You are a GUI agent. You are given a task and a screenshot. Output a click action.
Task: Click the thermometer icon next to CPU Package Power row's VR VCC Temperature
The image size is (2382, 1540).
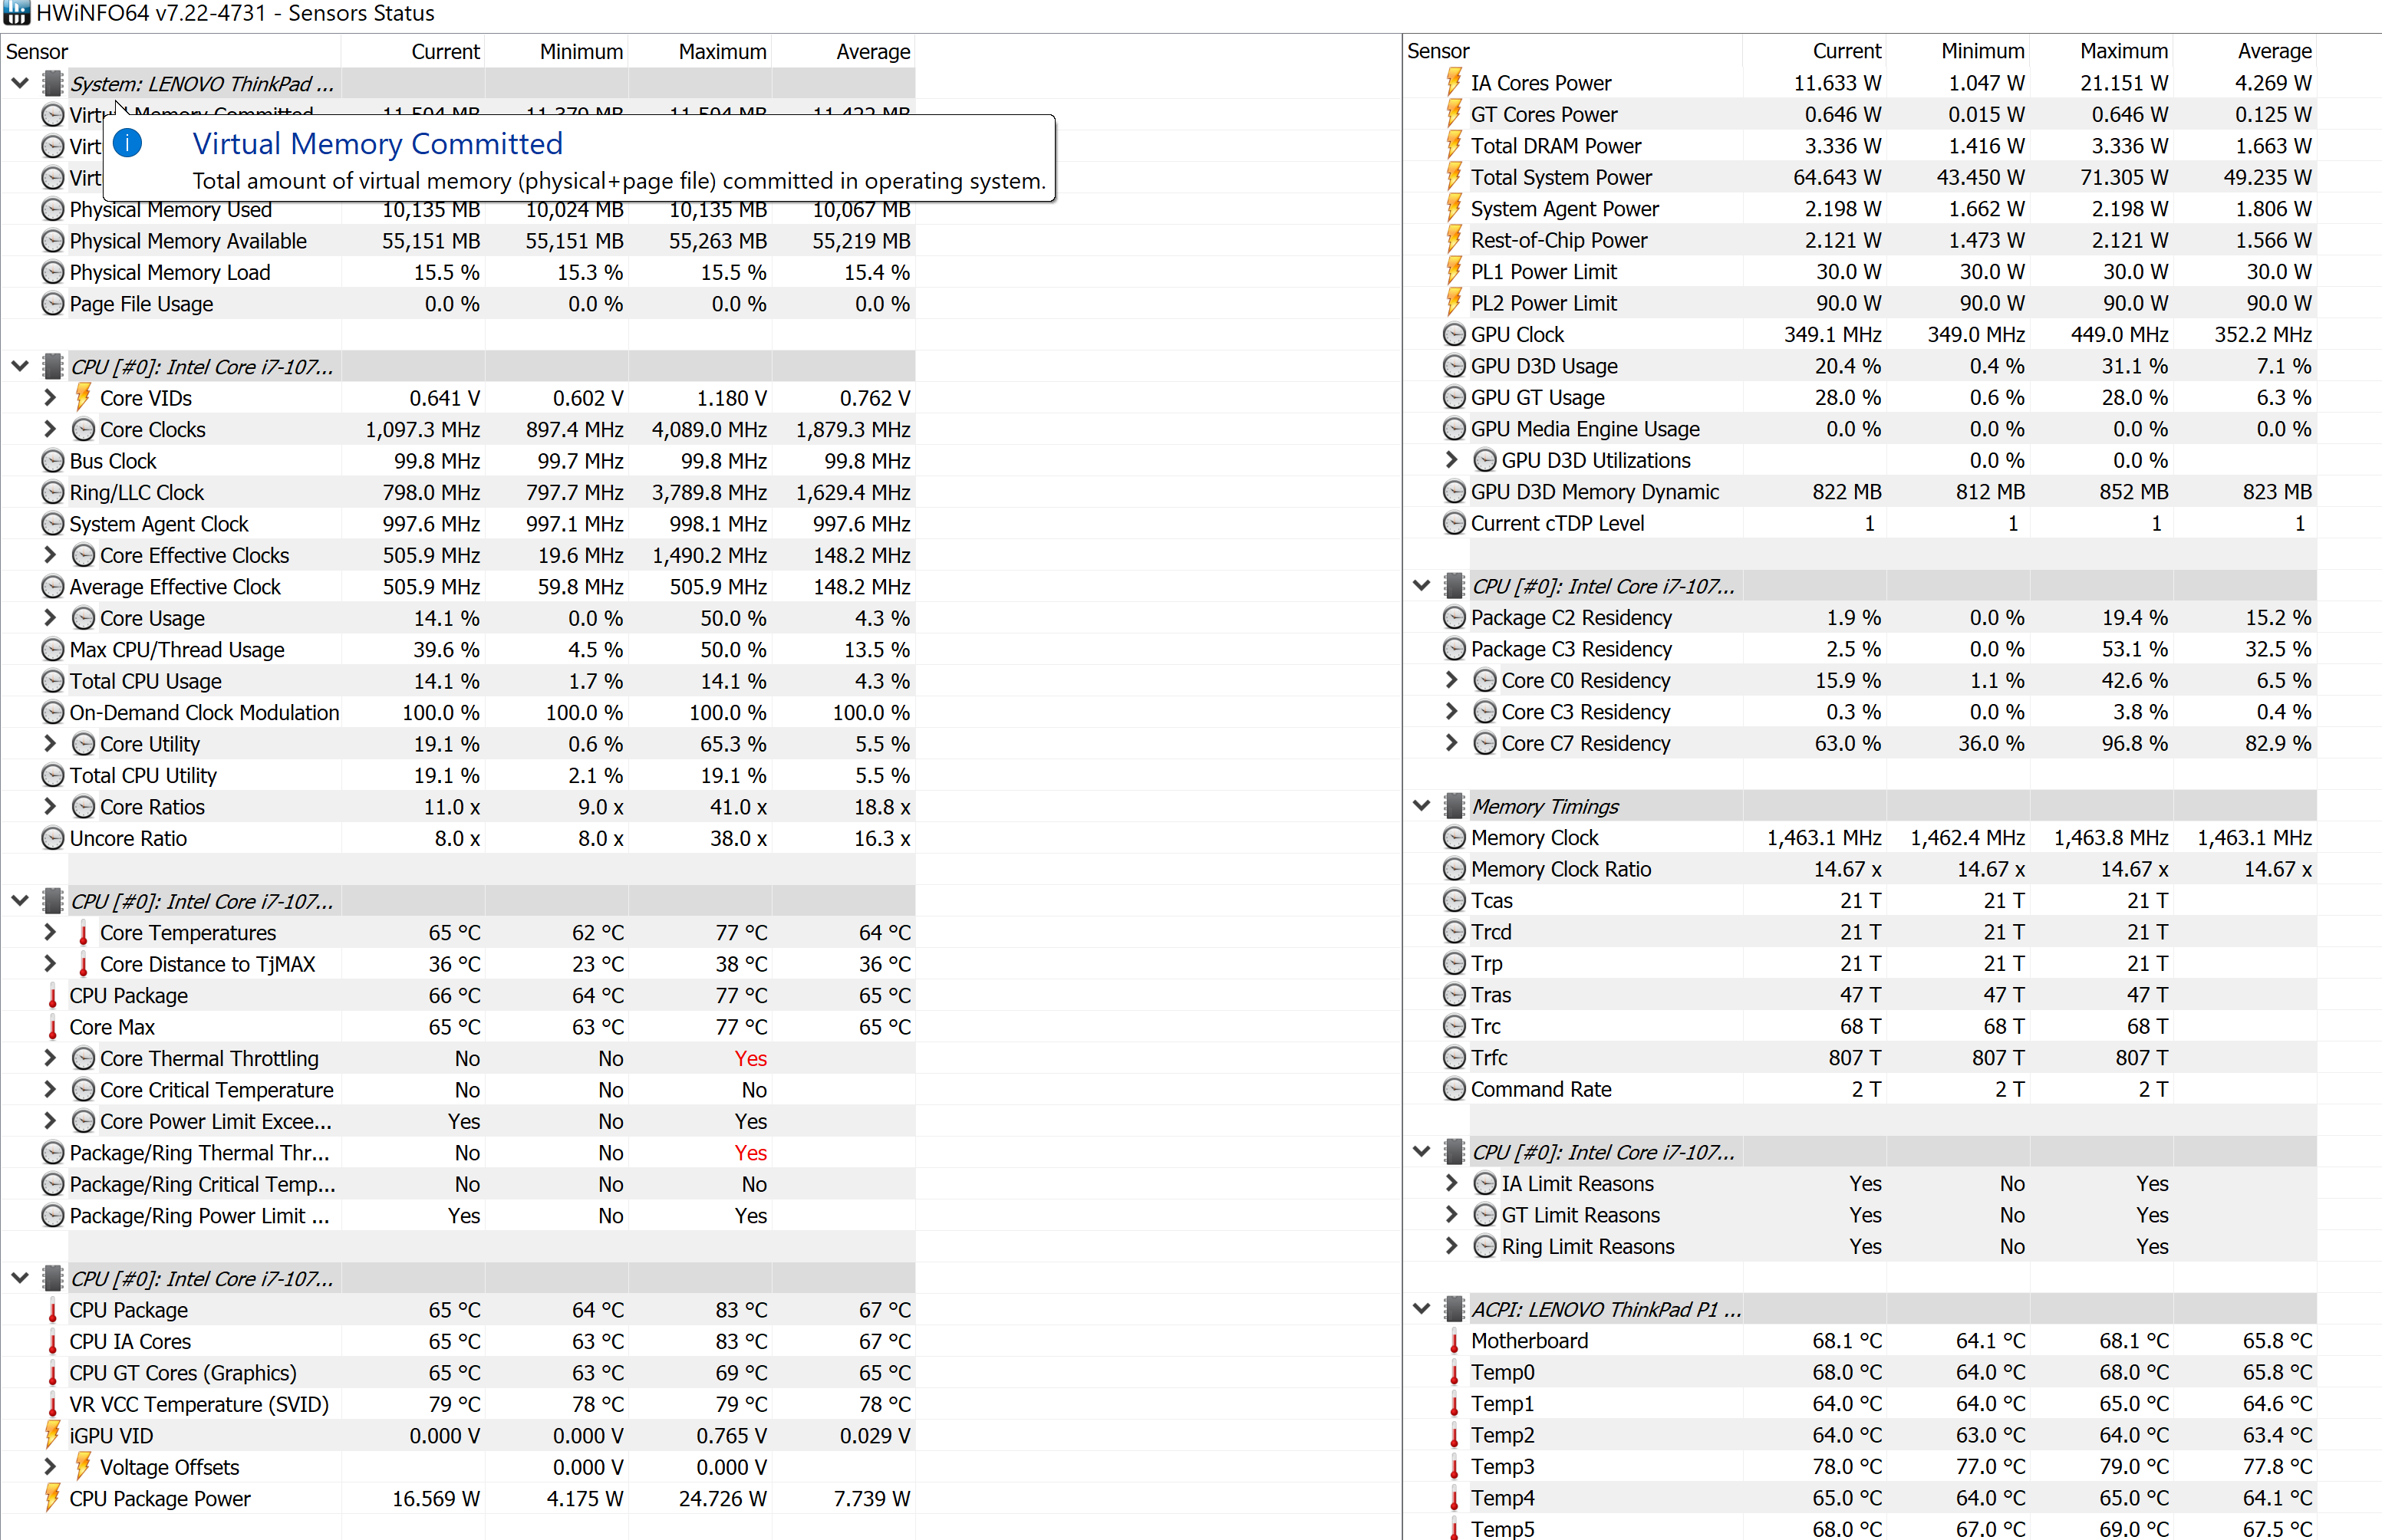(x=53, y=1405)
